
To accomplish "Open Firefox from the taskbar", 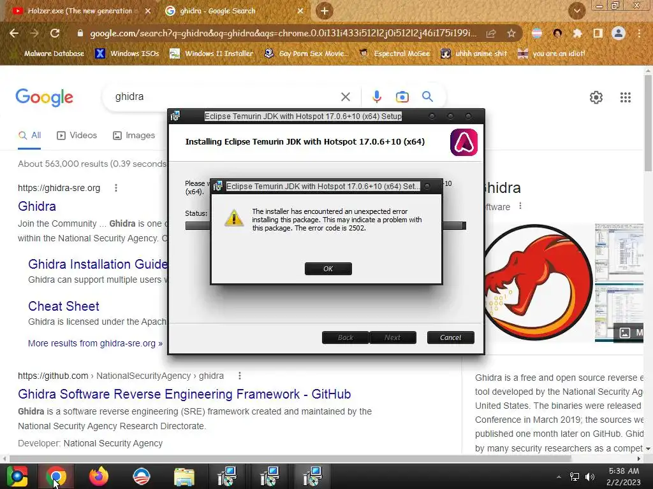I will pos(99,476).
